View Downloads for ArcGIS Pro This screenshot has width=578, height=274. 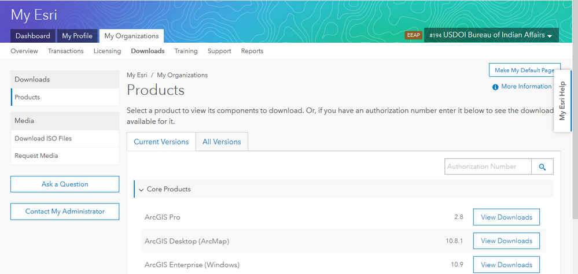(506, 217)
